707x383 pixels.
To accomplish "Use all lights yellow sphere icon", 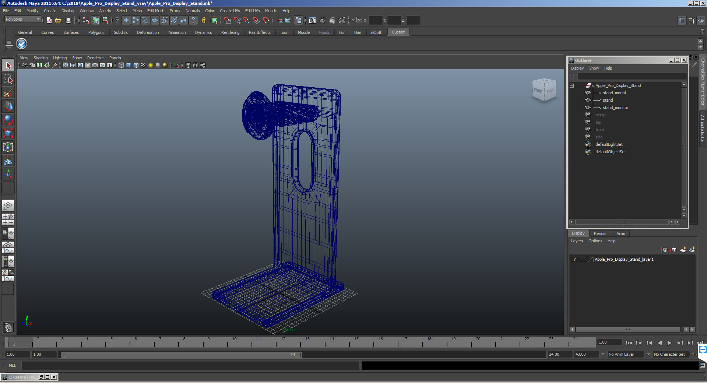I will (x=151, y=65).
